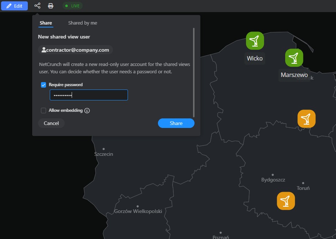Image resolution: width=336 pixels, height=239 pixels.
Task: Click the orange node icon near Toruń
Action: point(286,201)
